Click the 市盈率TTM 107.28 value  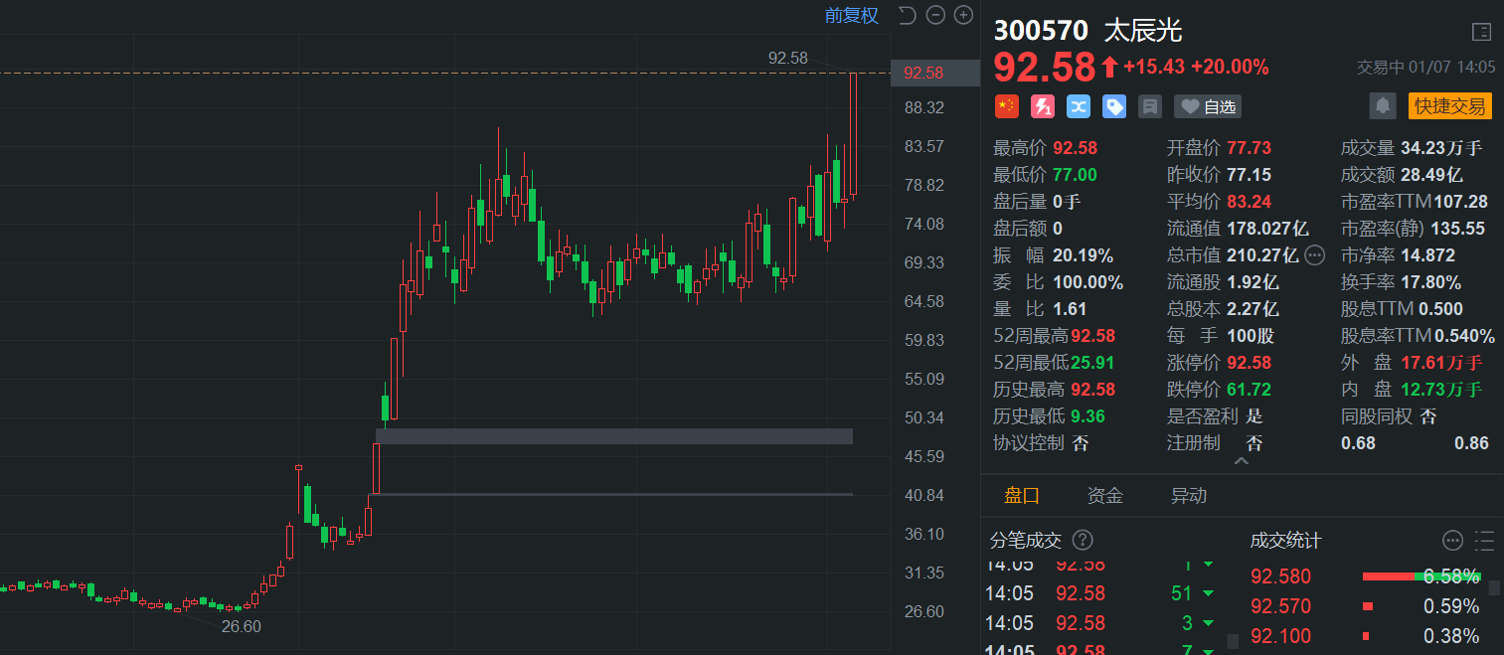(x=1462, y=202)
